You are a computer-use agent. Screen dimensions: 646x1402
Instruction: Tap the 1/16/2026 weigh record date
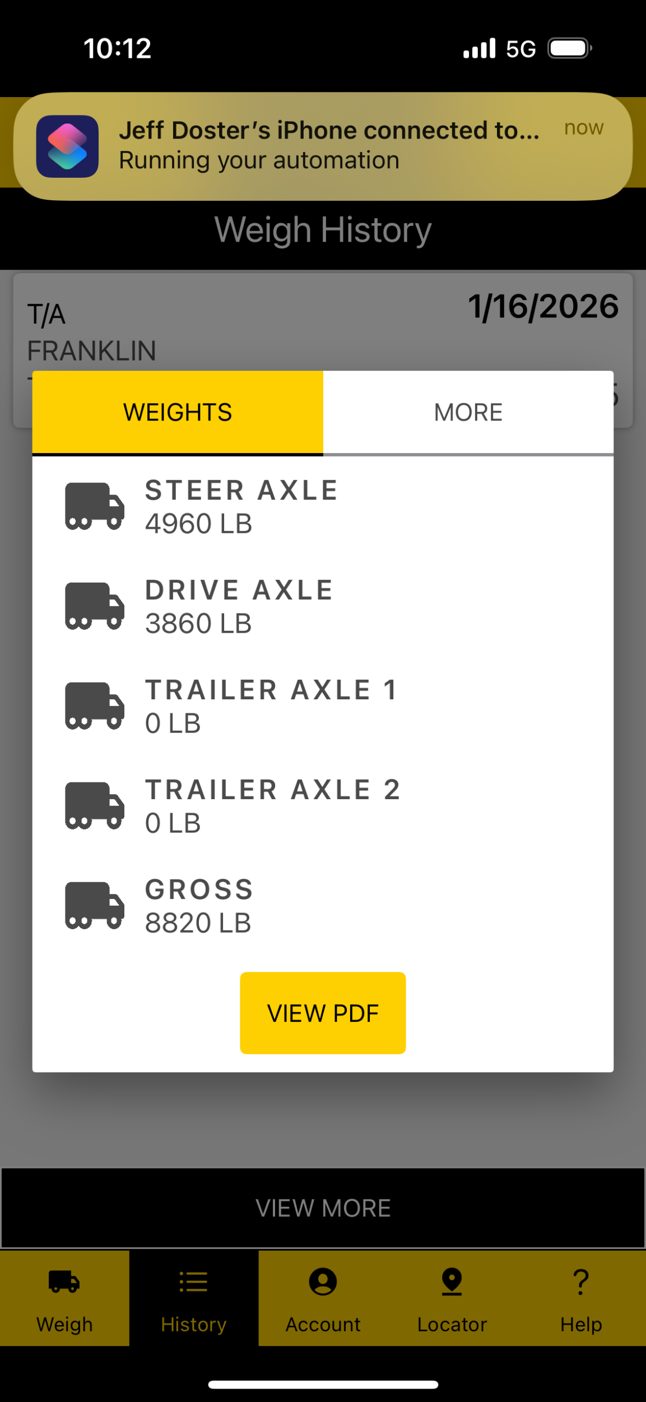pos(543,307)
